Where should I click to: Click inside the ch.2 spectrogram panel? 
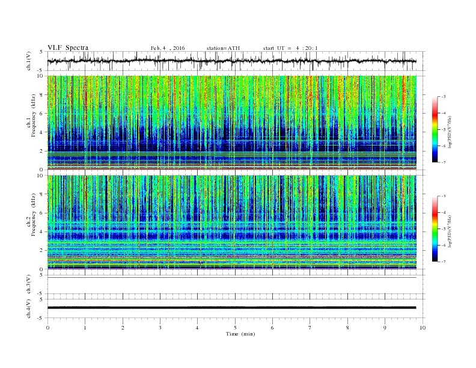point(231,222)
